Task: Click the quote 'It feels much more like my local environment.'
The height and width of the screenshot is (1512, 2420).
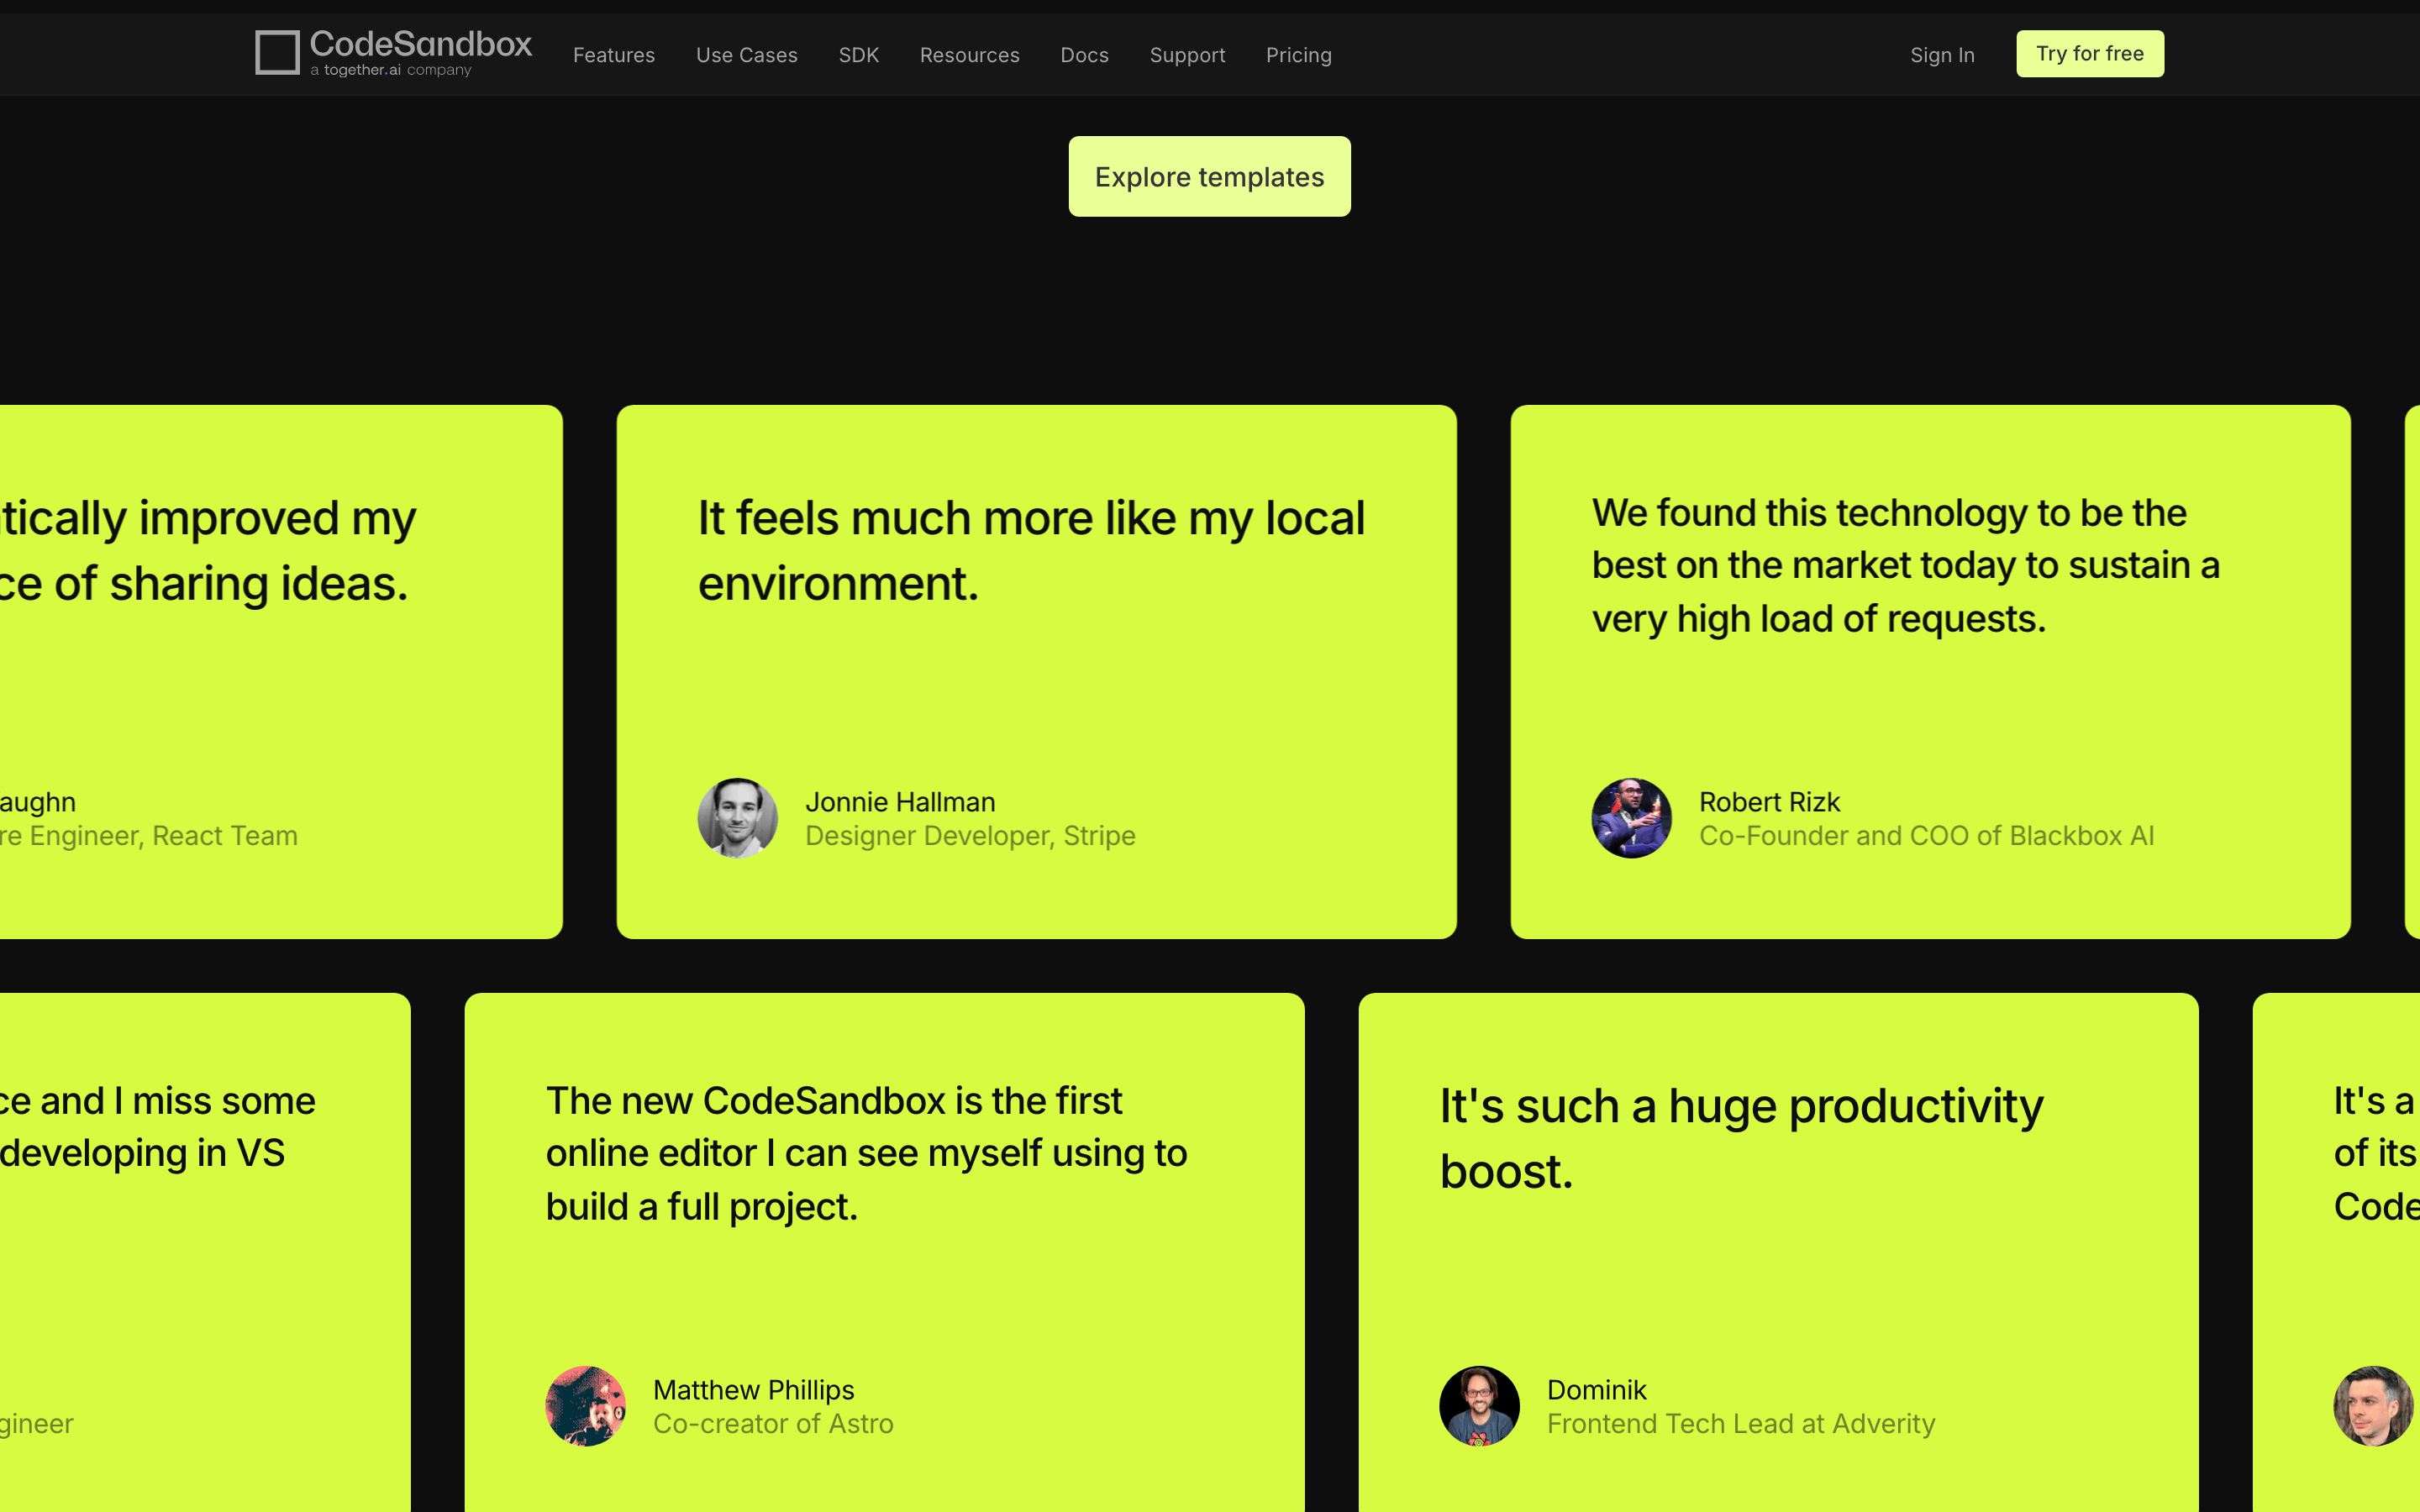Action: (1031, 550)
